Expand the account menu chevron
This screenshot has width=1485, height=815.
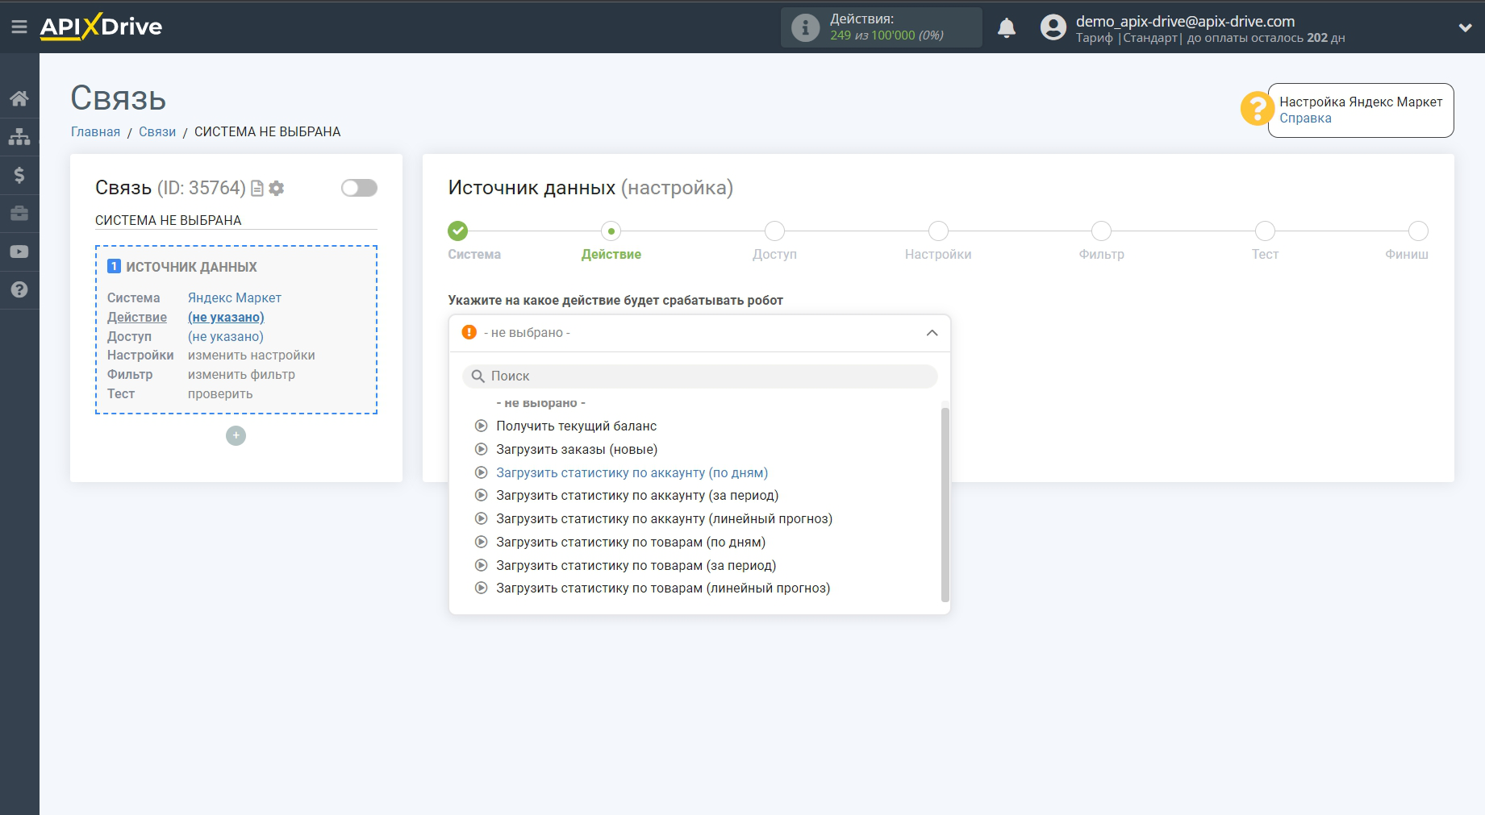coord(1465,27)
